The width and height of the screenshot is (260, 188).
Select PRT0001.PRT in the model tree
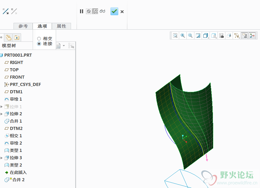(x=18, y=55)
